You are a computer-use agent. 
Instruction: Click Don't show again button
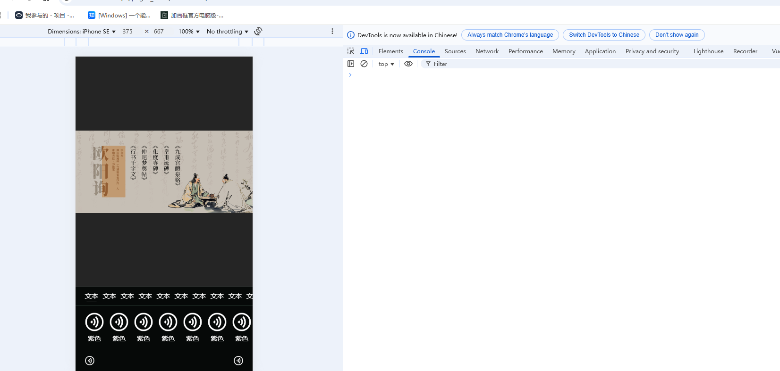pyautogui.click(x=677, y=35)
